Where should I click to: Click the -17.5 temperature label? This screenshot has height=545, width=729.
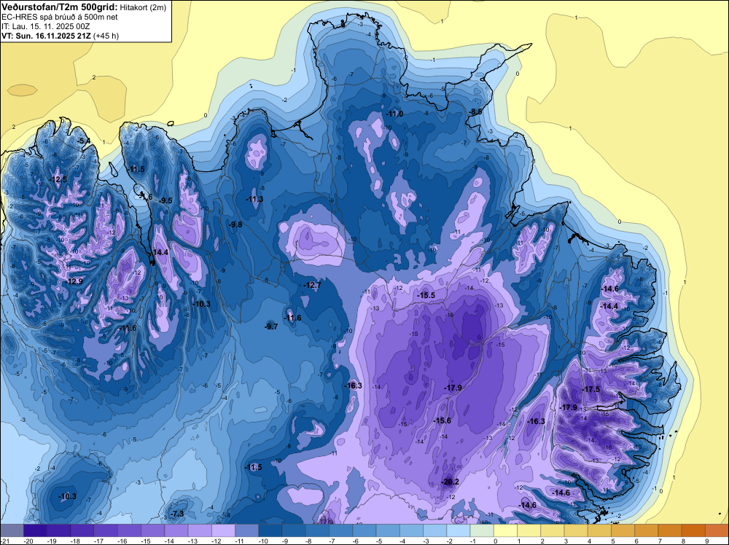pyautogui.click(x=591, y=389)
